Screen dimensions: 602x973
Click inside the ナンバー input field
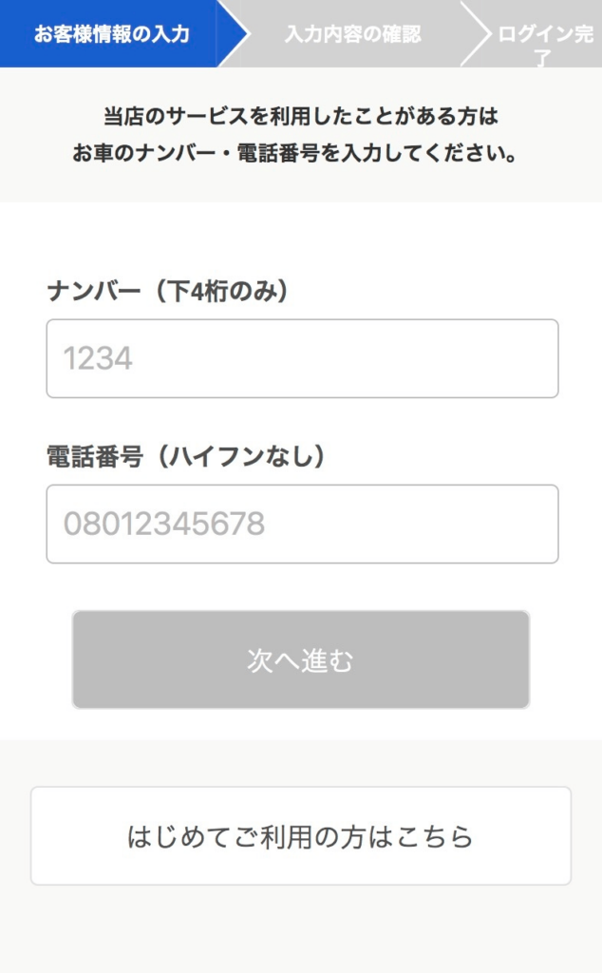pos(301,358)
